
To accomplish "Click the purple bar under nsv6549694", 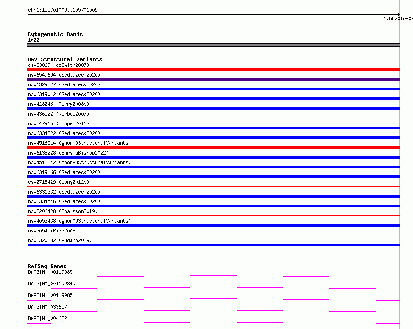I will (213, 79).
